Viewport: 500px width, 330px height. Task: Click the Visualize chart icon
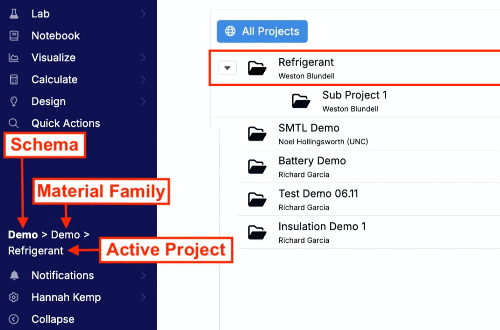(14, 58)
